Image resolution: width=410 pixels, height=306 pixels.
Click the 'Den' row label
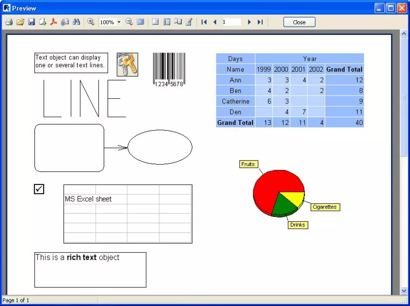tap(235, 112)
